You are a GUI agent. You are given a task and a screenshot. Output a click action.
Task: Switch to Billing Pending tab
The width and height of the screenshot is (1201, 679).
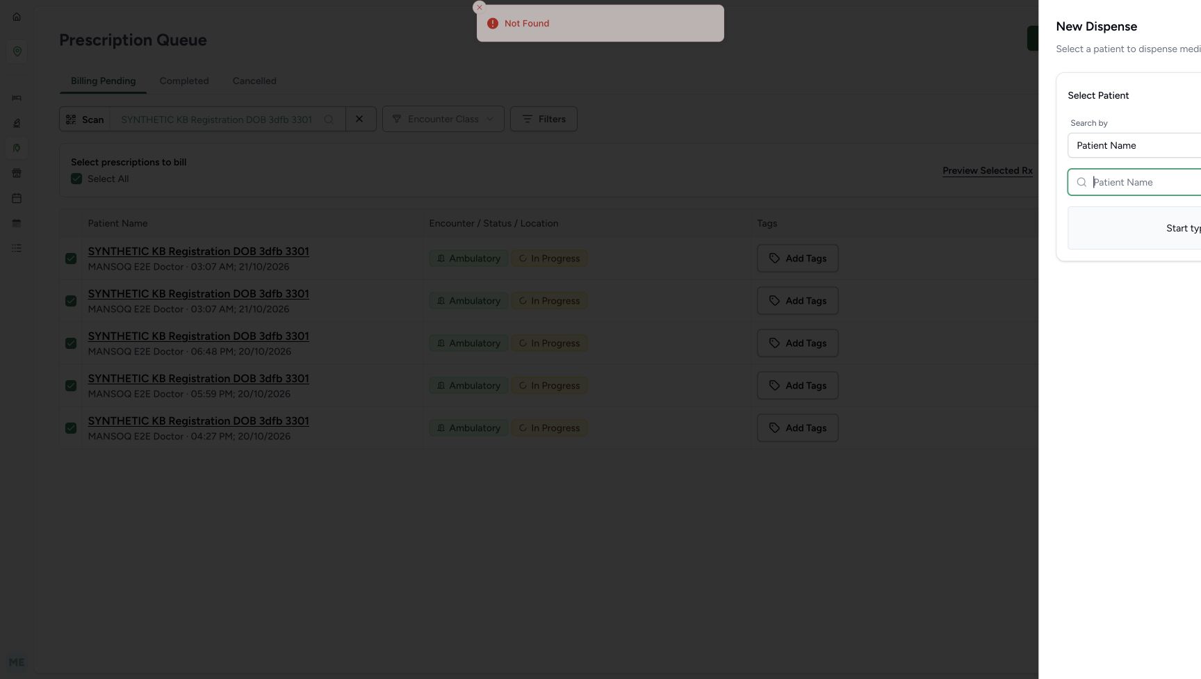pyautogui.click(x=103, y=81)
